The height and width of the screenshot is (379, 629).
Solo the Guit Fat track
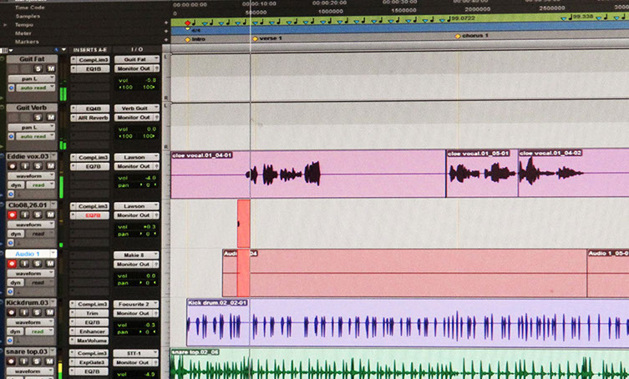[x=39, y=68]
